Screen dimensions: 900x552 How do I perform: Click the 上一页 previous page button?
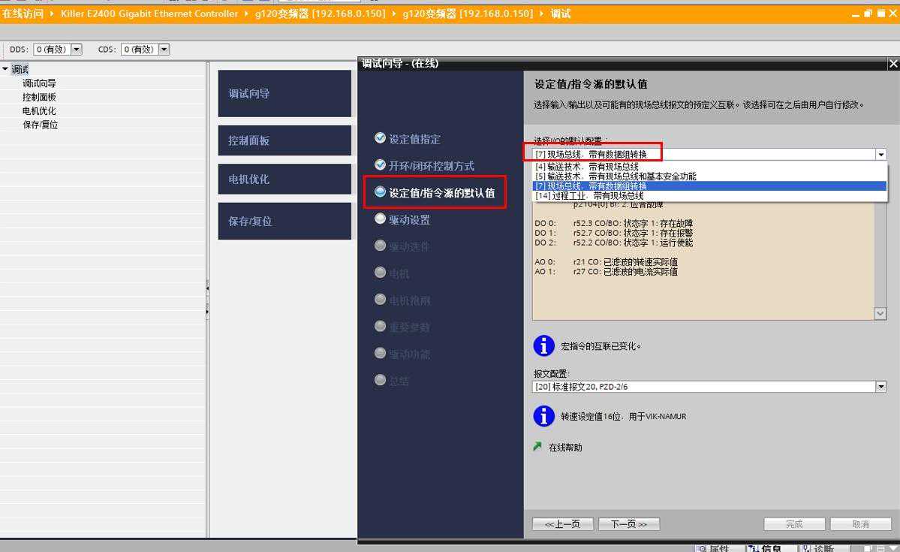click(x=562, y=524)
